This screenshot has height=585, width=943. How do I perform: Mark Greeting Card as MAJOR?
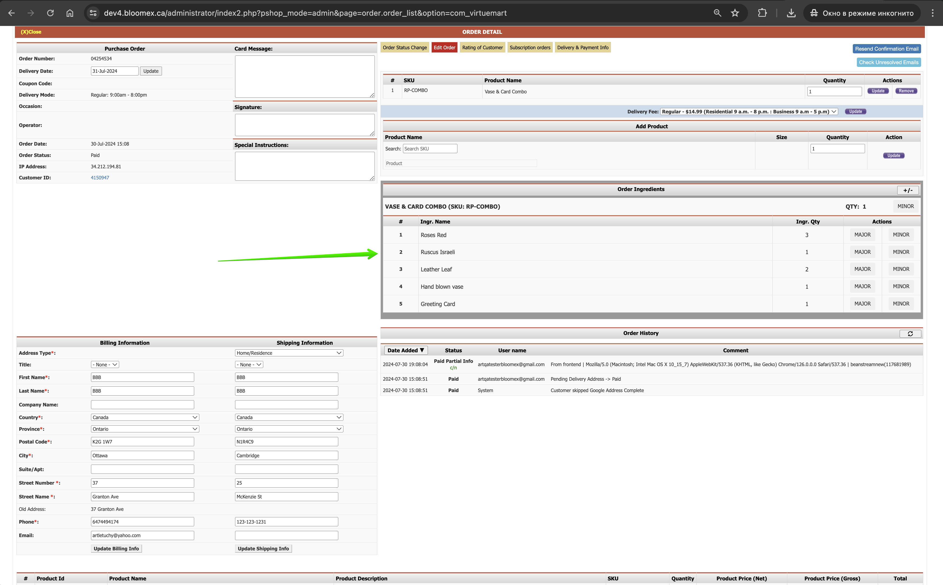coord(863,304)
